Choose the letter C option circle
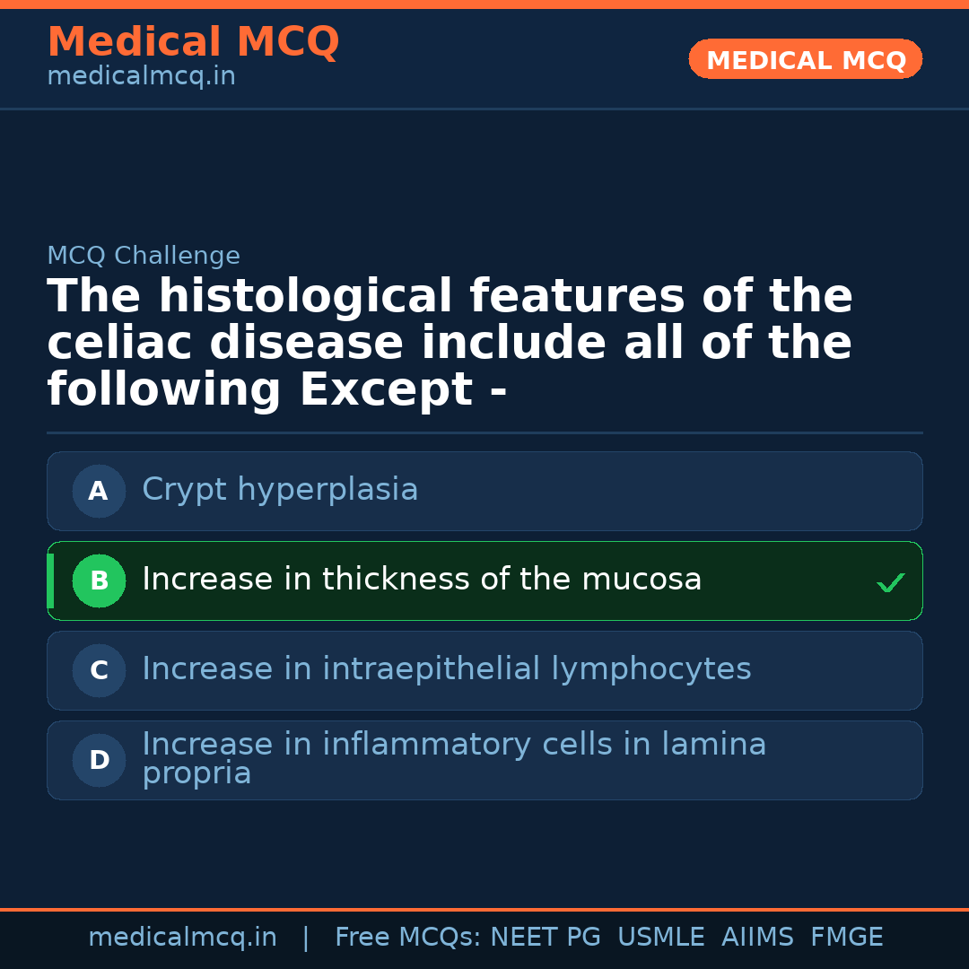Viewport: 969px width, 969px height. click(99, 670)
